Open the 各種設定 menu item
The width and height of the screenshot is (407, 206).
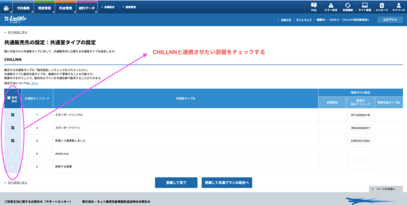tap(109, 7)
